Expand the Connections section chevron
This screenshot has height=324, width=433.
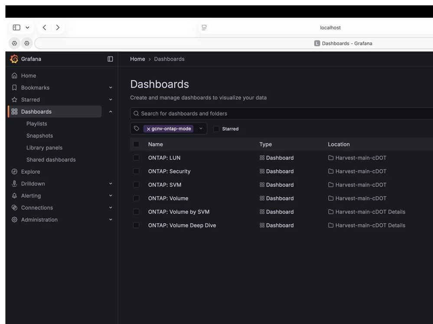tap(111, 208)
